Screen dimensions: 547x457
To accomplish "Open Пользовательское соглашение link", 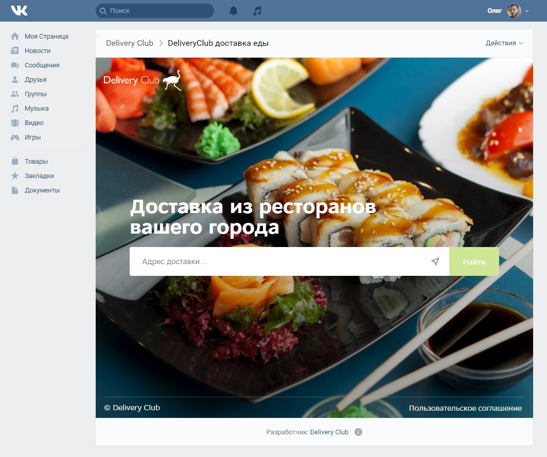I will click(465, 408).
